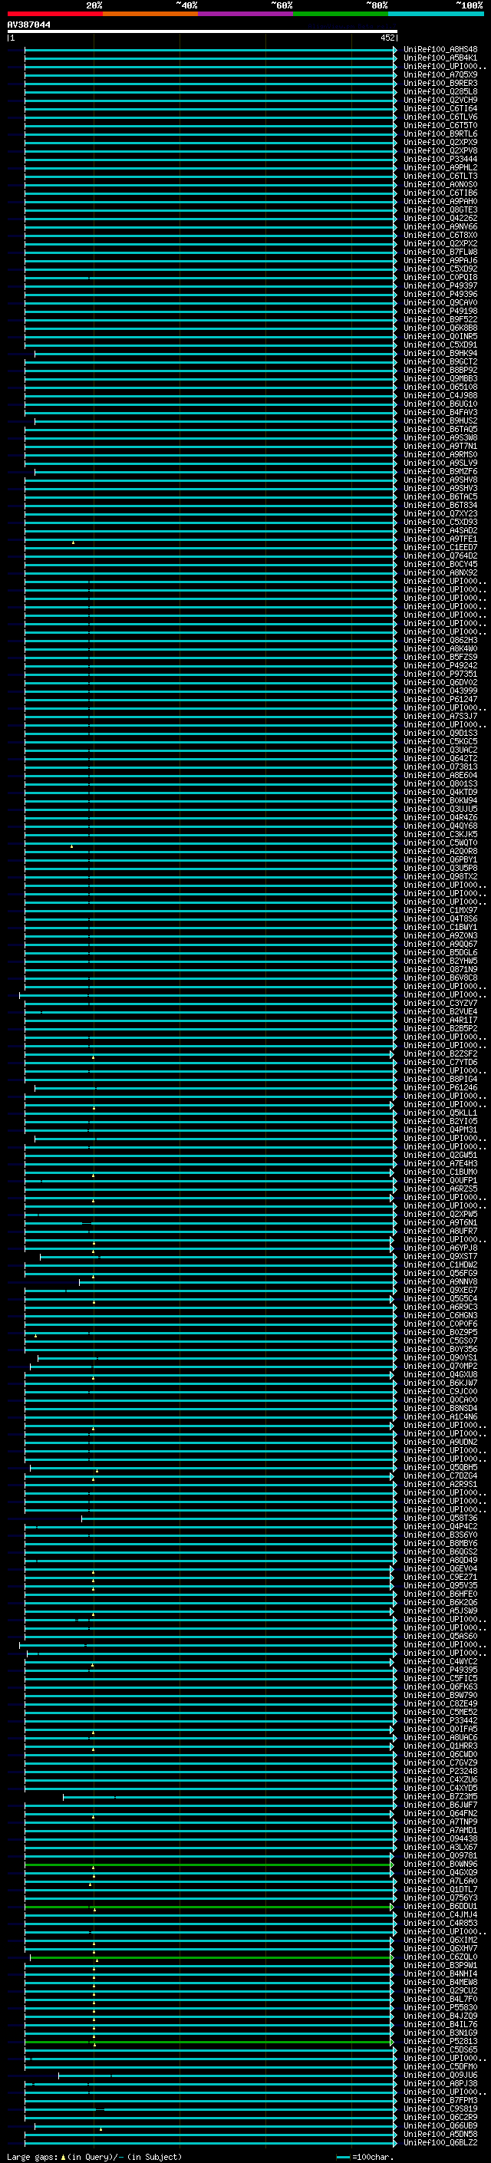491x2163 pixels.
Task: Click hit label UniRef100_B9HUS2
Action: point(440,420)
